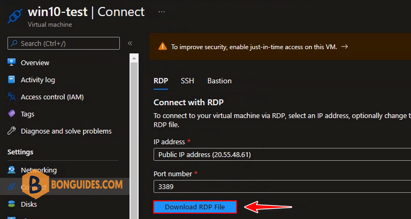Image resolution: width=411 pixels, height=219 pixels.
Task: Collapse the sidebar with double chevron
Action: click(130, 43)
